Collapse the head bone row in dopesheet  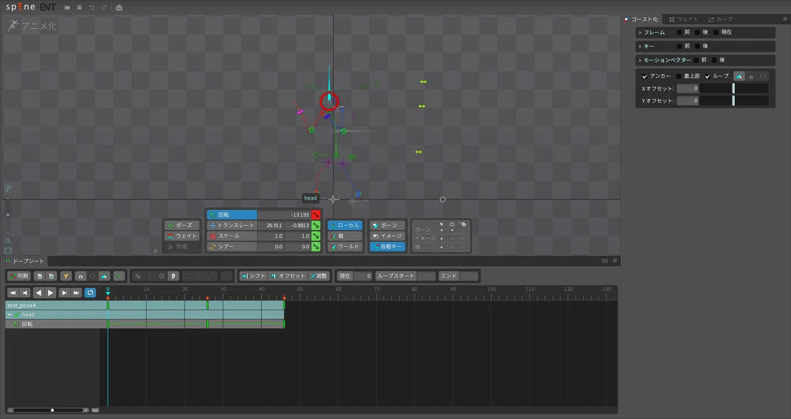tap(9, 315)
